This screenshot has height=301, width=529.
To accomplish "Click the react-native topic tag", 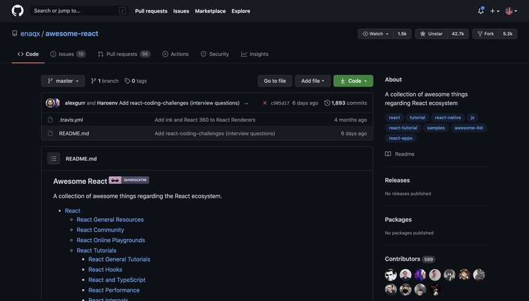I will pyautogui.click(x=448, y=118).
